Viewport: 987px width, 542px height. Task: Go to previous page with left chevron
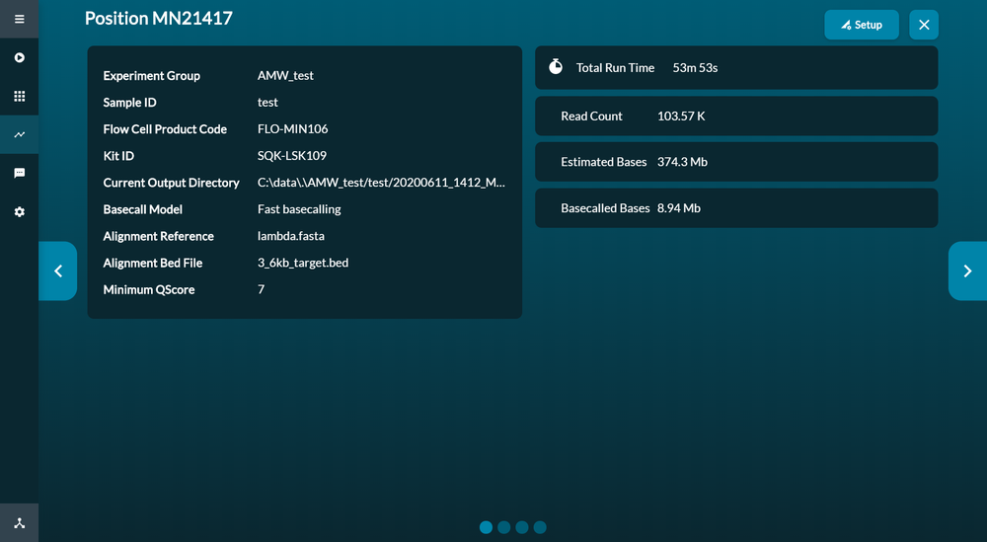(58, 271)
